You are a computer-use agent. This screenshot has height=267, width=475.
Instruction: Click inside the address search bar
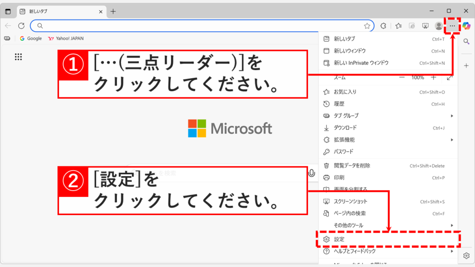click(186, 26)
